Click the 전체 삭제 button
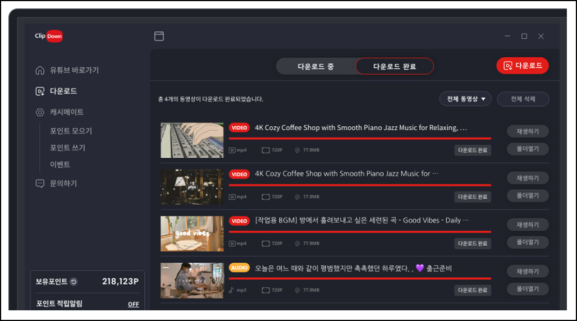 click(x=523, y=99)
